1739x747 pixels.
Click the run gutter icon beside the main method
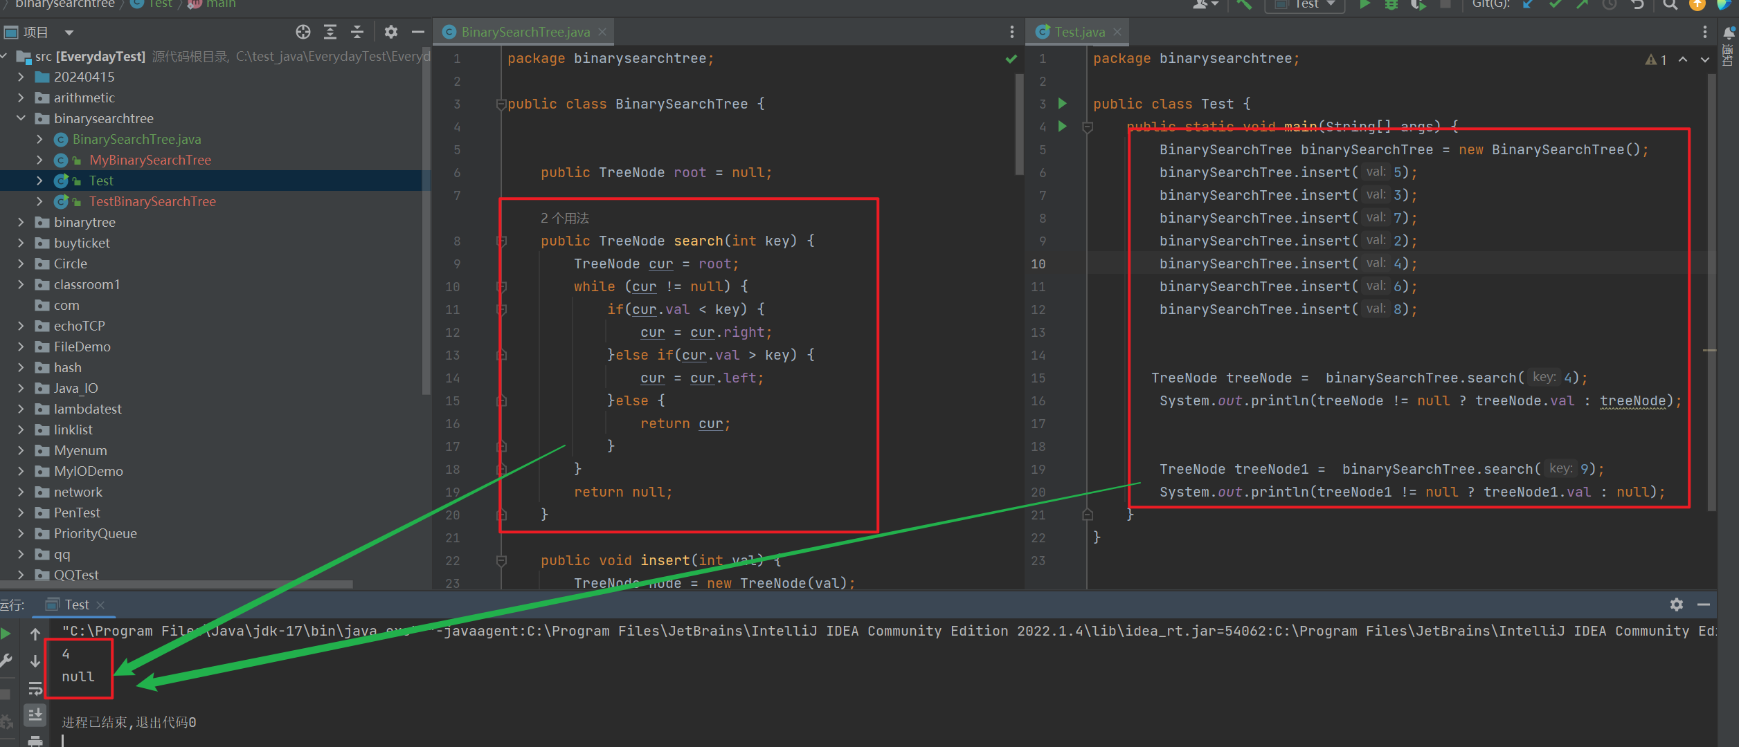point(1063,127)
